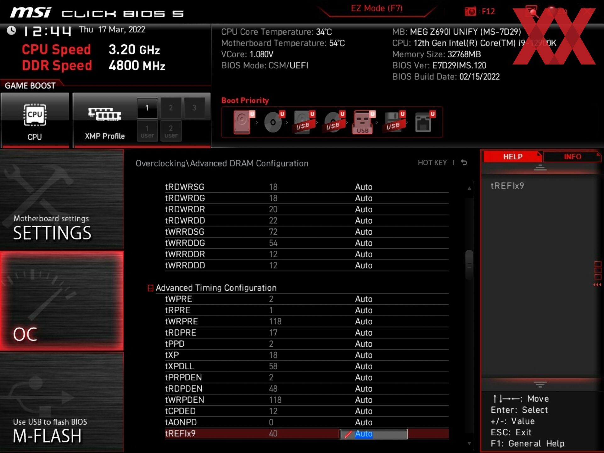
Task: Click the back arrow next to HOT KEY
Action: coord(464,163)
